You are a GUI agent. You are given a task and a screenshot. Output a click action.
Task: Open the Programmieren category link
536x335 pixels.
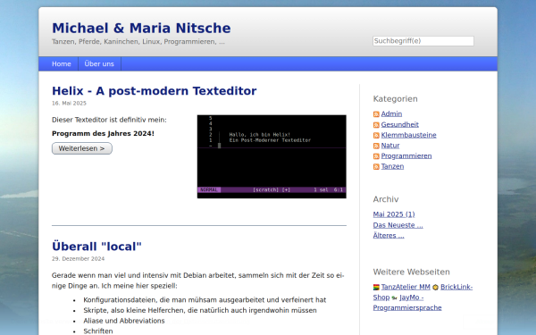[x=406, y=155]
